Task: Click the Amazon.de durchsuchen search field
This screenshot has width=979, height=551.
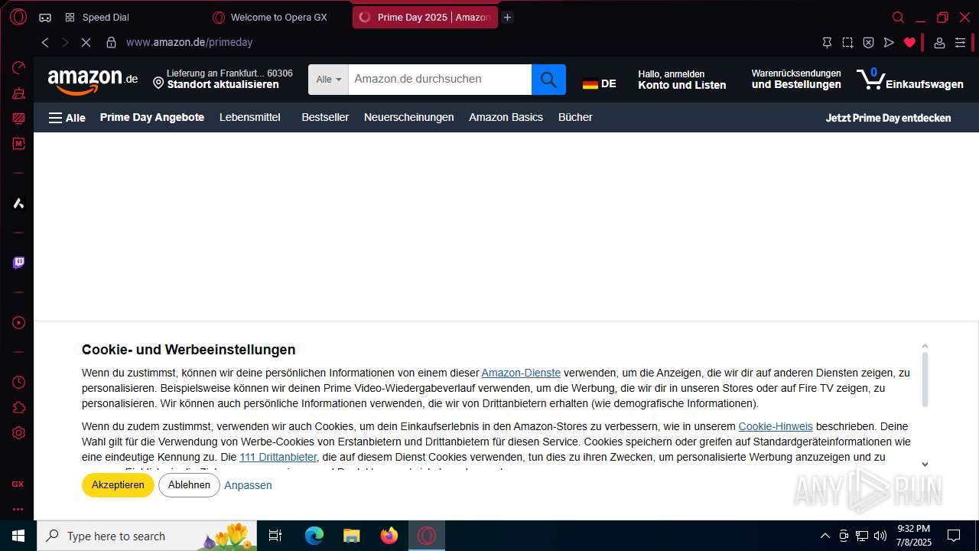Action: click(440, 80)
